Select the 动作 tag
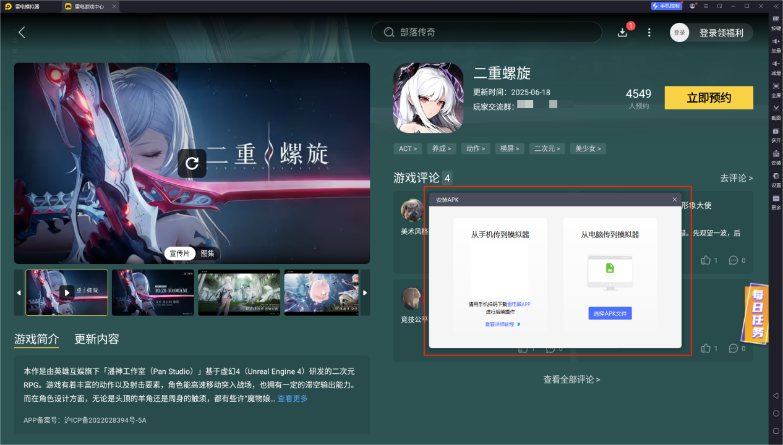Viewport: 783px width, 445px height. (476, 148)
